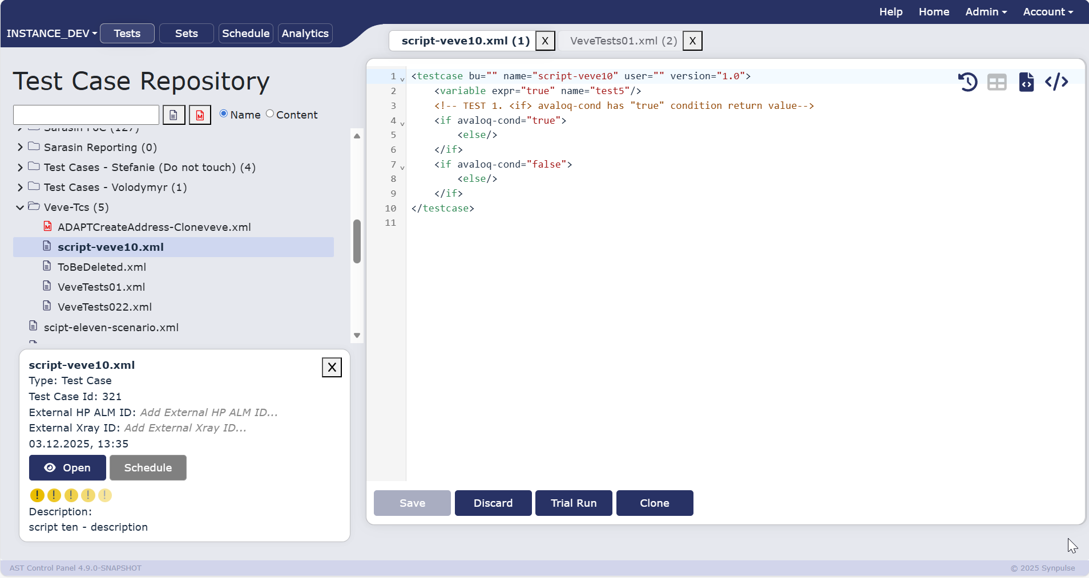Click the second yellow warning status icon
Viewport: 1089px width, 578px height.
(x=54, y=495)
